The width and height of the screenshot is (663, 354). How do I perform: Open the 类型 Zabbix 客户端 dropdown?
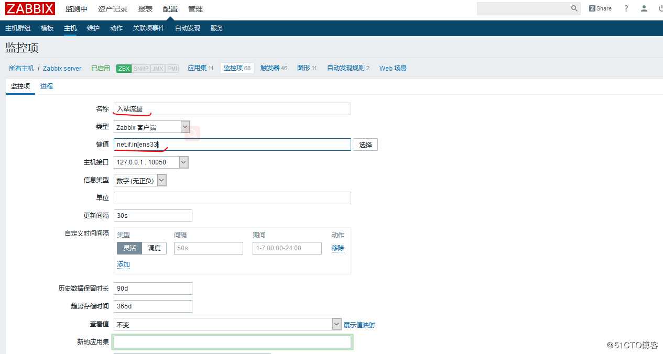[151, 127]
